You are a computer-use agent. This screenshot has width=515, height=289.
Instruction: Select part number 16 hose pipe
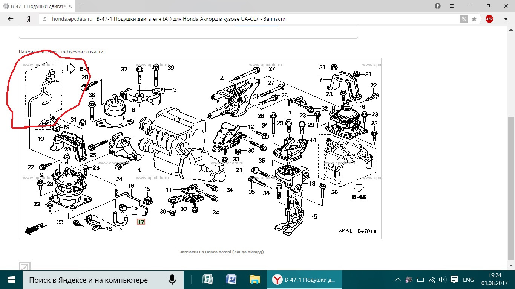coord(131,186)
